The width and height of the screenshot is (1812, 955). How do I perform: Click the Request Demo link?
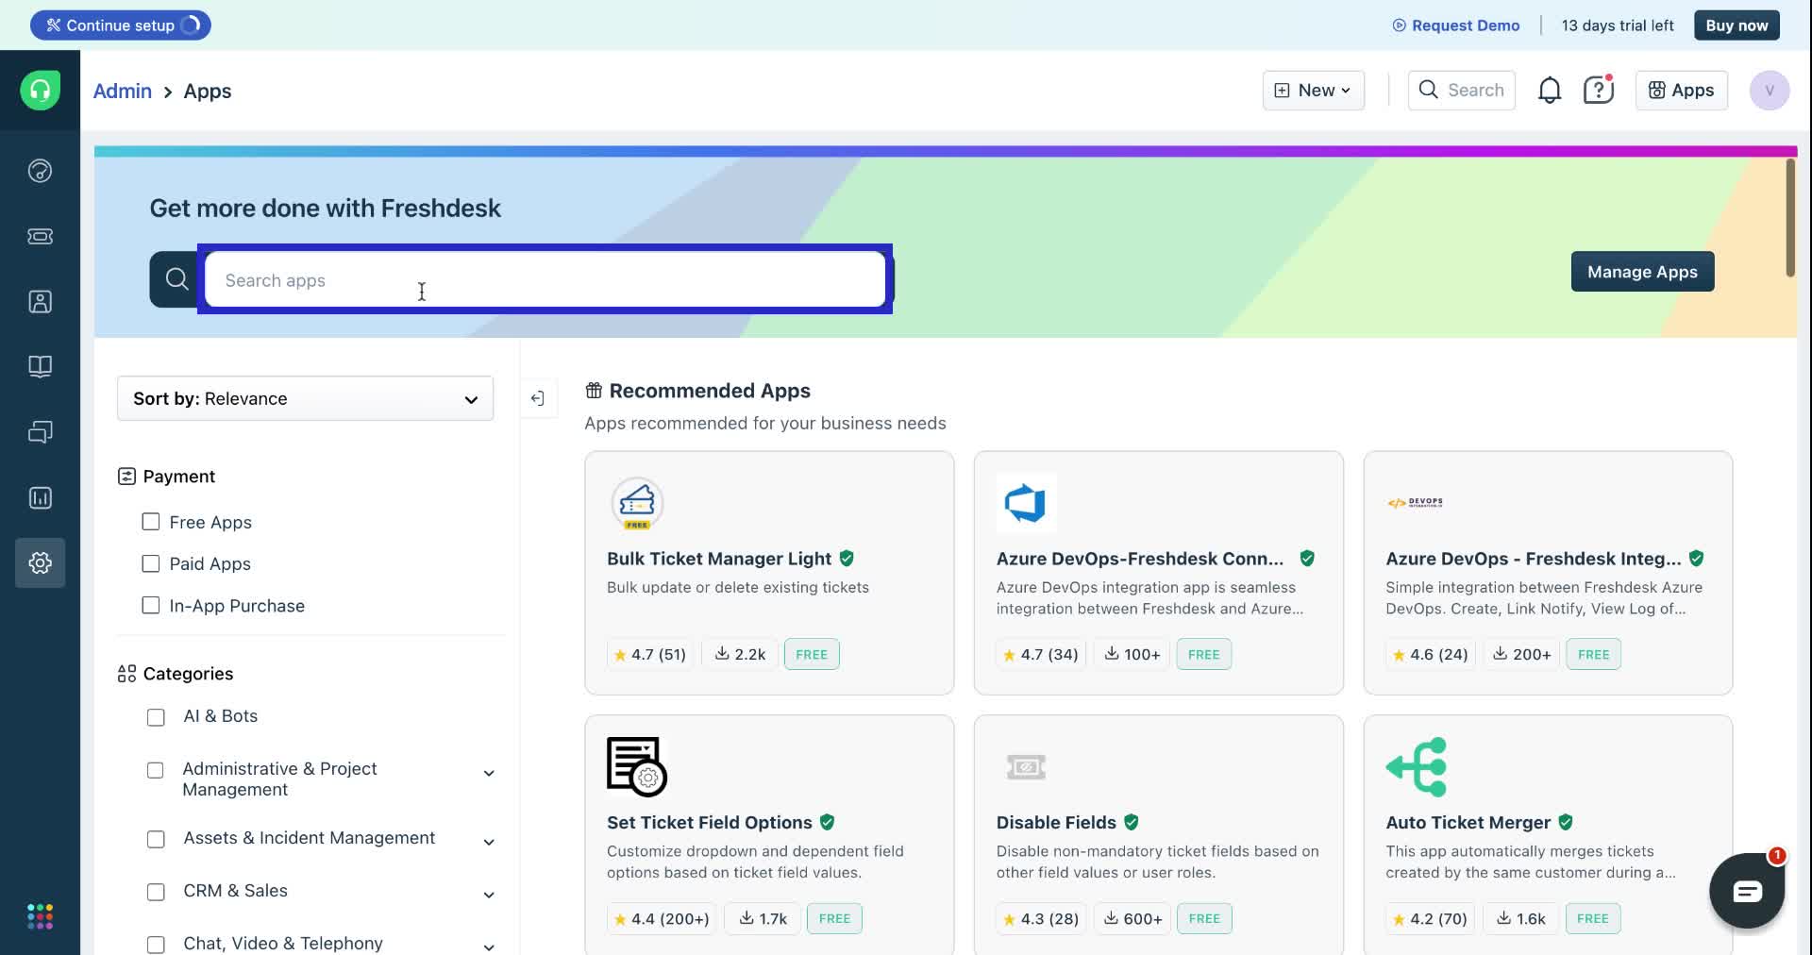1456,25
